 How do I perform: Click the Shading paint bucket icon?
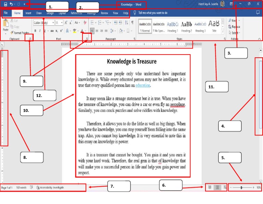click(x=121, y=31)
